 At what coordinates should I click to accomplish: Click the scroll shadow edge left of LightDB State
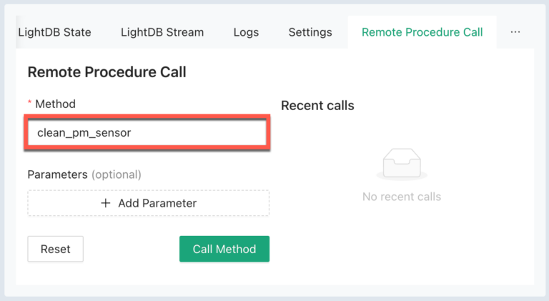tap(18, 32)
